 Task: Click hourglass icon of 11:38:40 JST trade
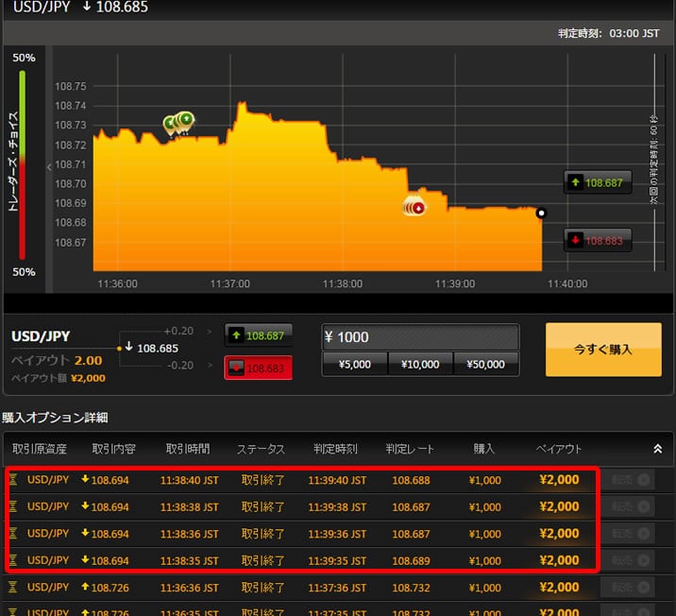13,479
